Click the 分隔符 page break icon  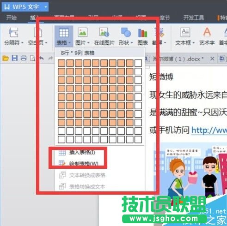[x=13, y=32]
